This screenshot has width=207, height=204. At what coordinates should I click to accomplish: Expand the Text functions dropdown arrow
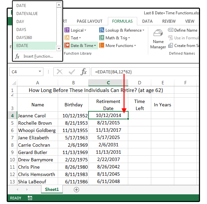pos(80,38)
